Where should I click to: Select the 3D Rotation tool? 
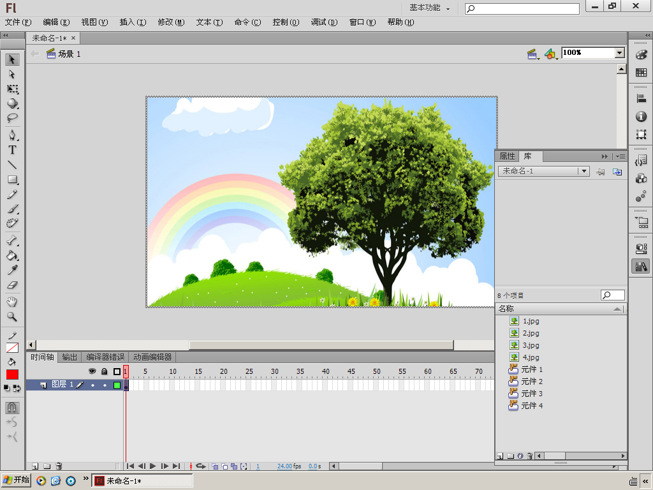click(12, 103)
